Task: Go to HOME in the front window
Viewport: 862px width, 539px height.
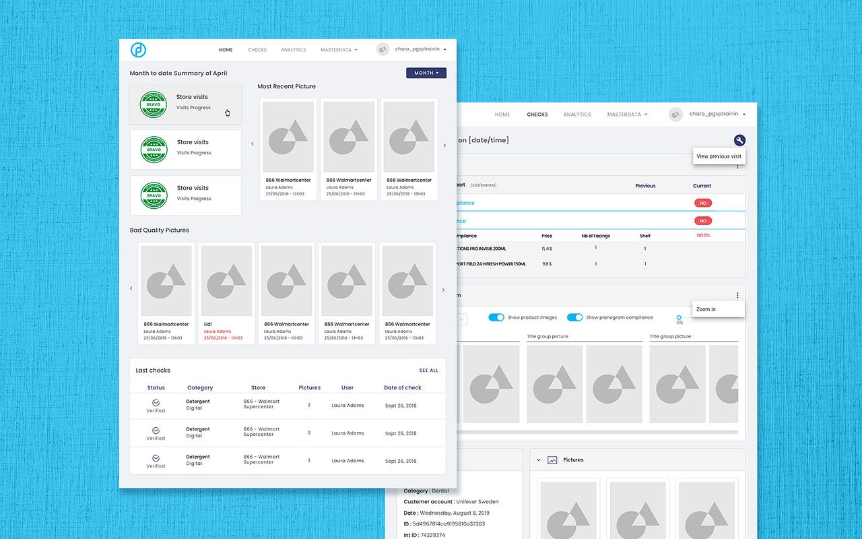Action: click(226, 50)
